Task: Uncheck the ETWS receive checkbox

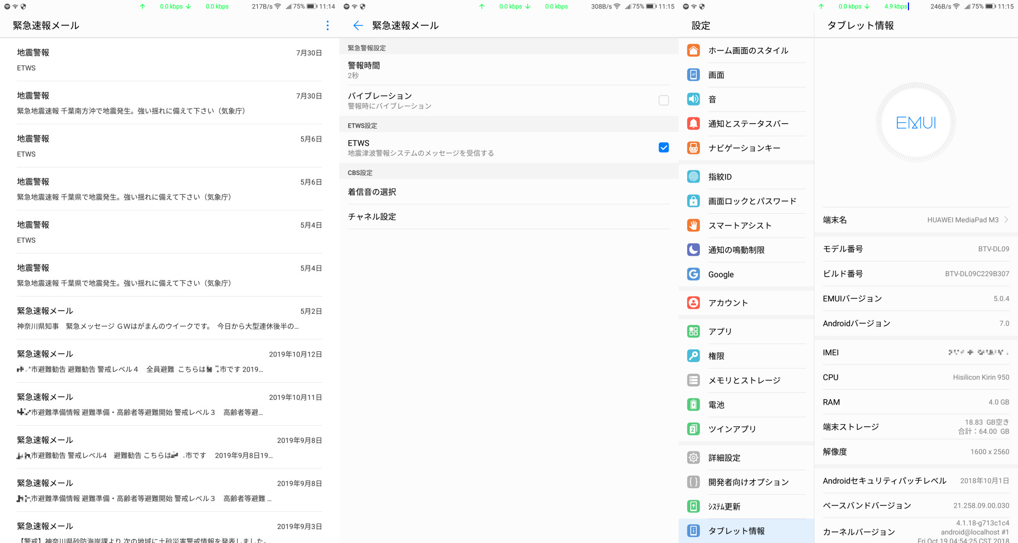Action: (x=664, y=147)
